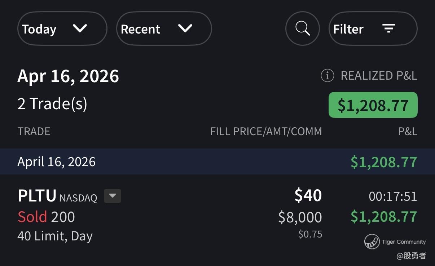Open the Today date range dropdown
Viewport: 435px width, 266px height.
click(x=62, y=28)
